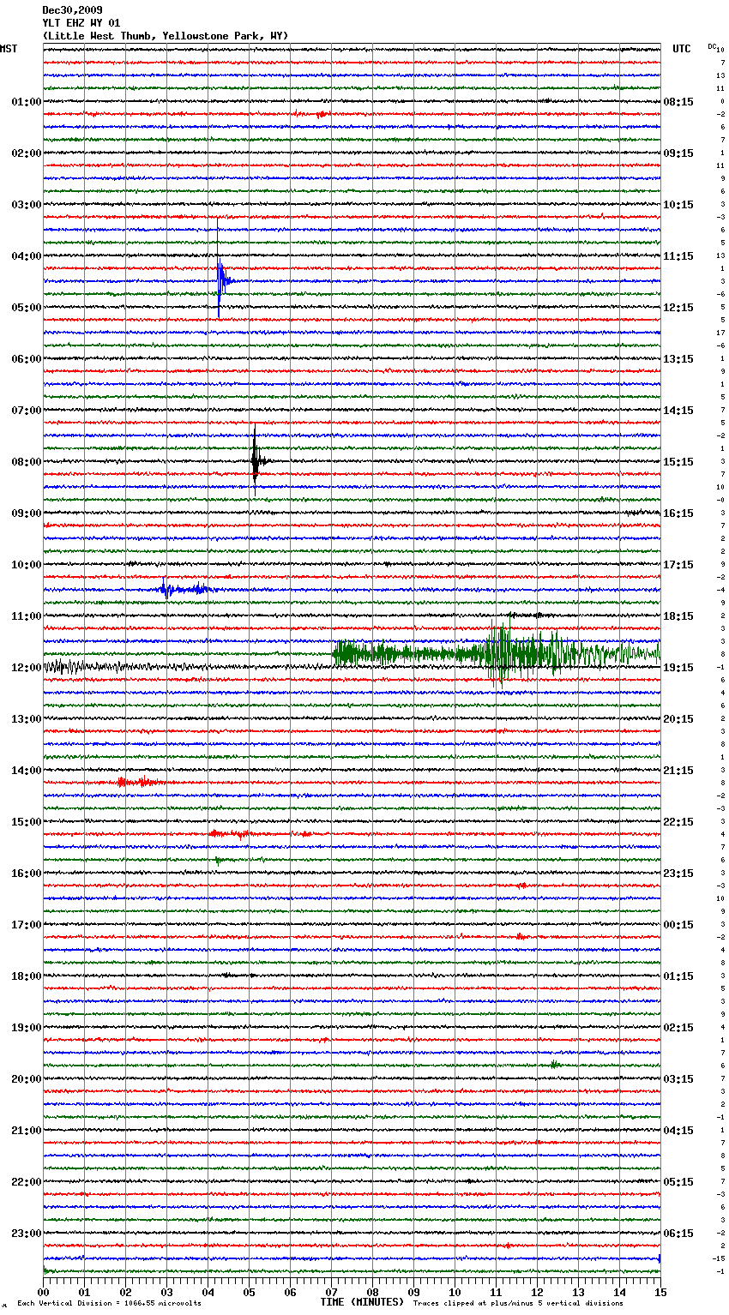Click the 17:15 UTC time label

(678, 565)
